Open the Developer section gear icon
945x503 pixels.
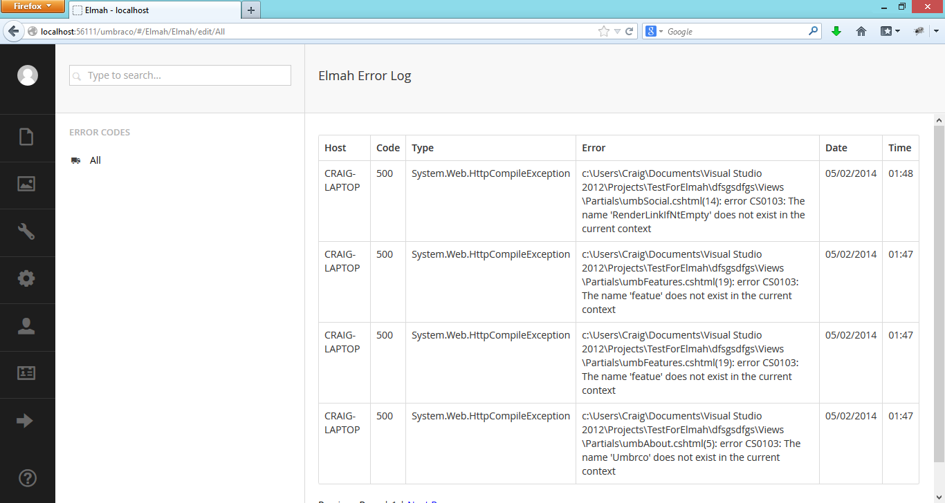coord(26,278)
